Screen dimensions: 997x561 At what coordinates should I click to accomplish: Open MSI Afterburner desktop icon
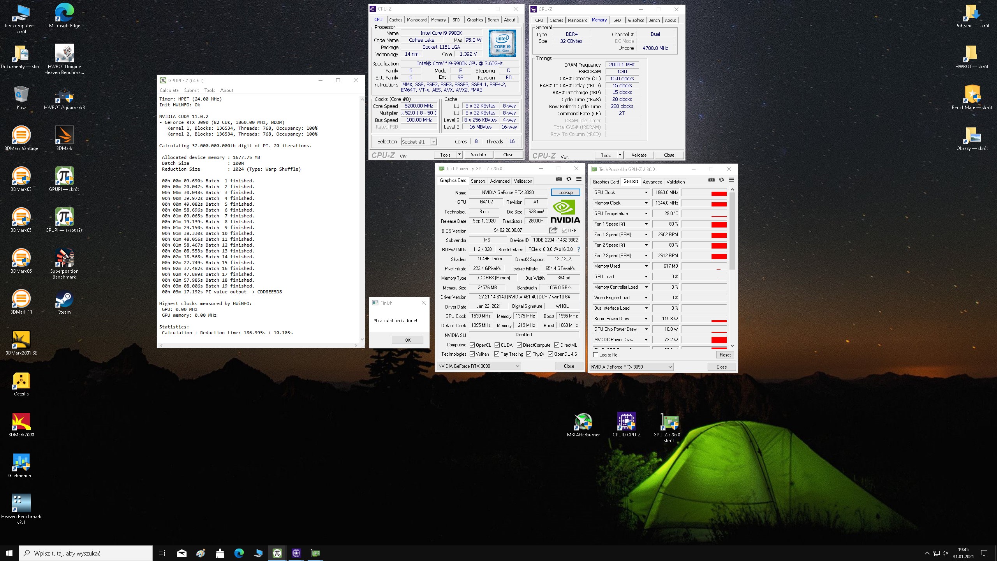pyautogui.click(x=583, y=425)
